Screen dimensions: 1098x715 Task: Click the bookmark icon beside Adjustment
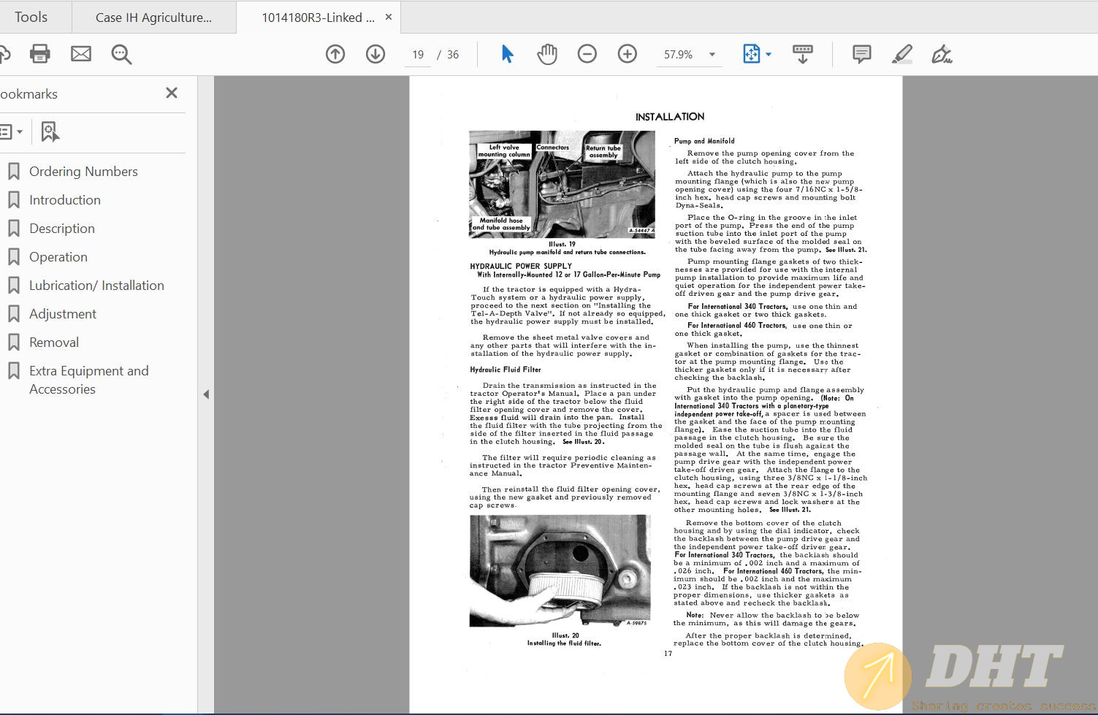pos(13,314)
